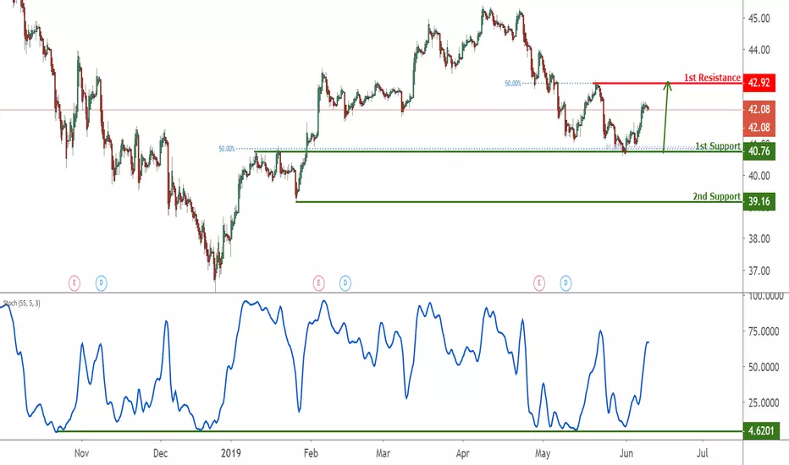This screenshot has width=789, height=465.
Task: Open the dividend D marker near February
Action: pyautogui.click(x=345, y=283)
